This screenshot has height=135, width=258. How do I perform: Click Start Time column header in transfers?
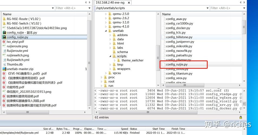pos(158,129)
